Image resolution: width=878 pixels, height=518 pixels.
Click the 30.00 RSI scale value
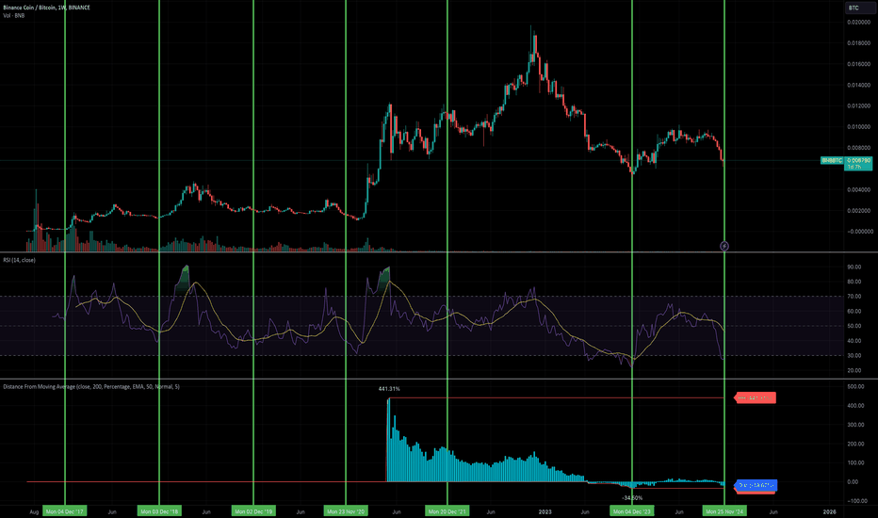pyautogui.click(x=854, y=356)
